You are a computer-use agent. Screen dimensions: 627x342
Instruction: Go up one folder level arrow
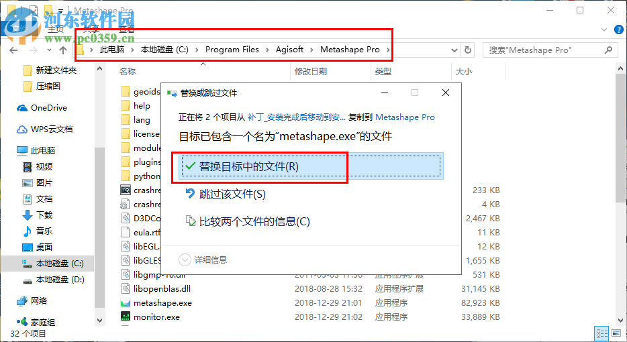tap(63, 50)
